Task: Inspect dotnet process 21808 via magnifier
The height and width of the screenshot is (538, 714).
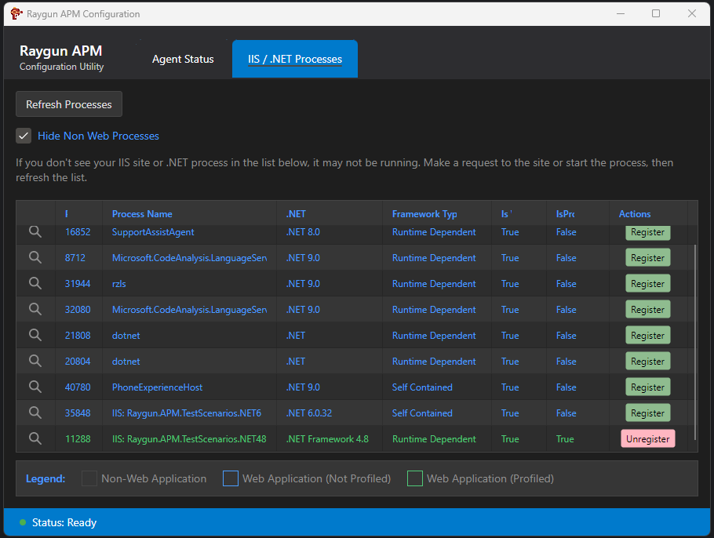Action: coord(35,336)
